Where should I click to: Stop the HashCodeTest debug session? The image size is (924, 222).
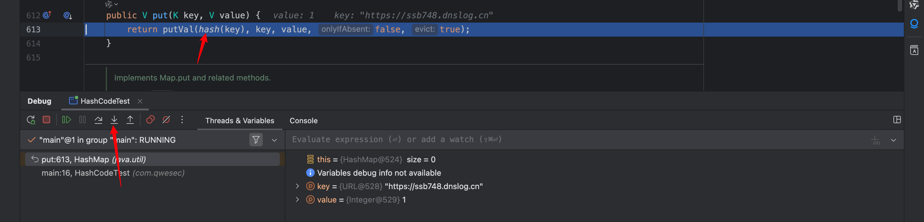pos(47,120)
